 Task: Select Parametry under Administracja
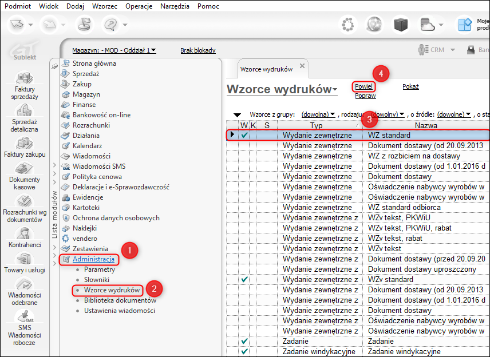pyautogui.click(x=100, y=269)
